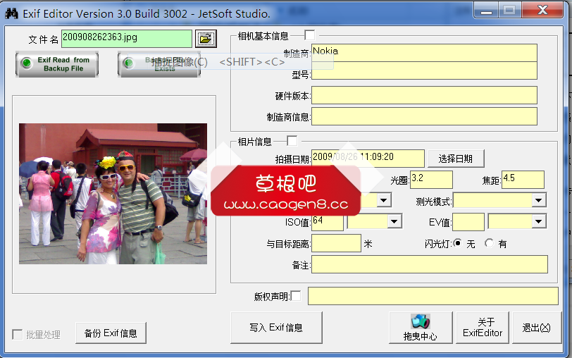The width and height of the screenshot is (572, 358).
Task: Click 写入 Exif 信息 button
Action: click(x=276, y=328)
